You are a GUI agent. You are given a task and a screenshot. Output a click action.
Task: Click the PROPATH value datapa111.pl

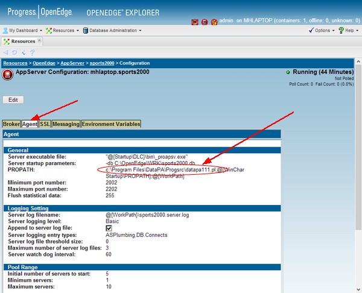[160, 170]
